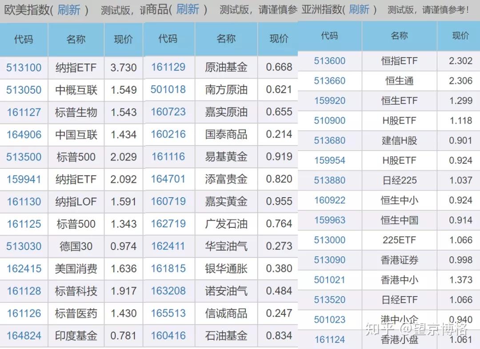This screenshot has height=349, width=480.
Task: Select the 日经225 name cell
Action: (400, 180)
